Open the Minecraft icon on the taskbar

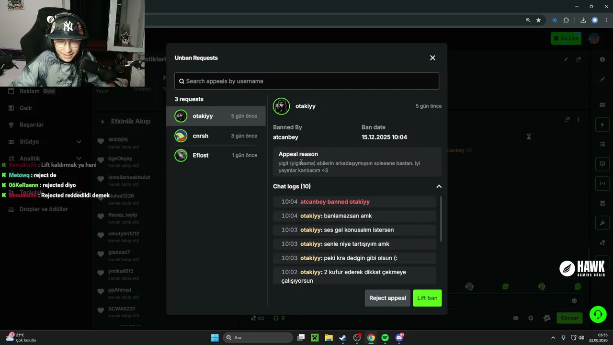[315, 338]
